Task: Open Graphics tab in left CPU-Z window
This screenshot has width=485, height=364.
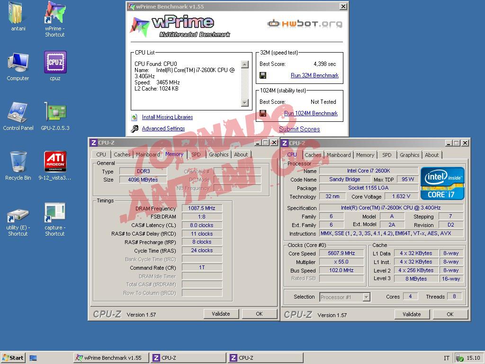Action: point(218,155)
